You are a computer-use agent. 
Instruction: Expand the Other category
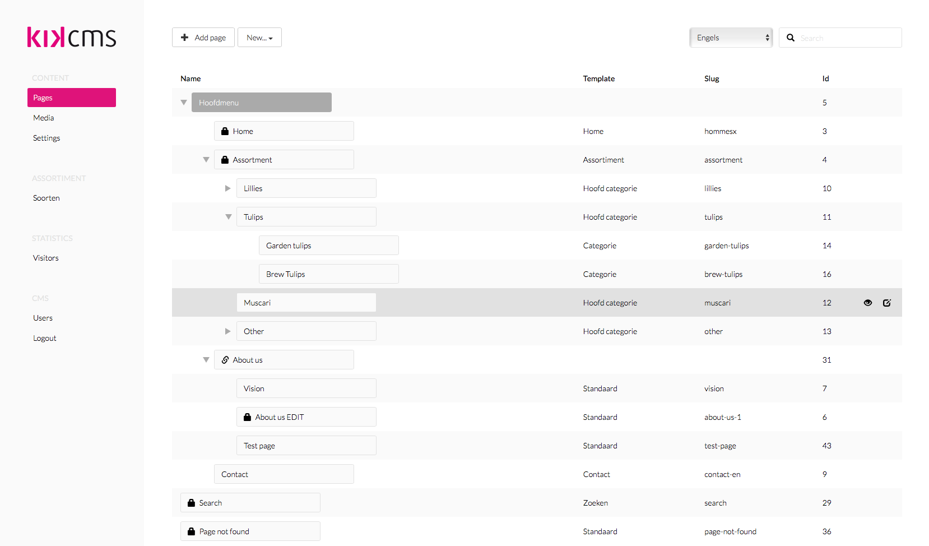(228, 331)
